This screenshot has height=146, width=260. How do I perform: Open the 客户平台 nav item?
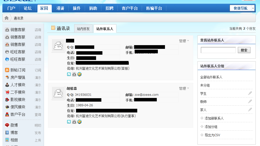pyautogui.click(x=130, y=8)
